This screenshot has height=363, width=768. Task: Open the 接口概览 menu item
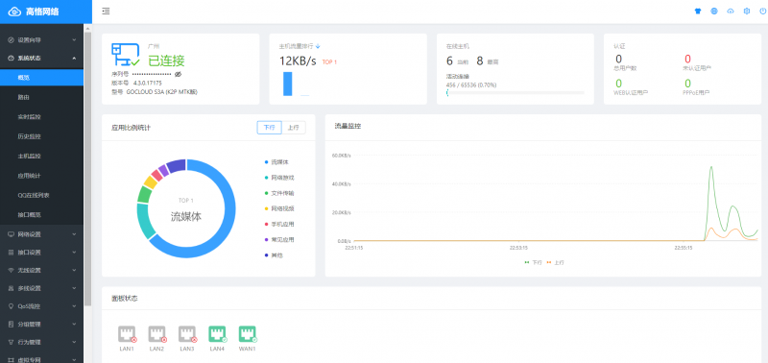tap(41, 215)
